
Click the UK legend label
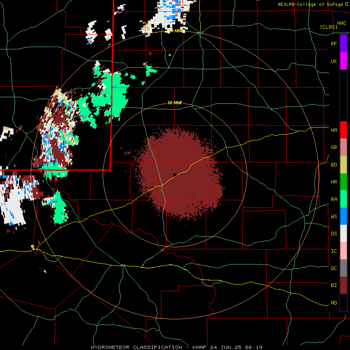tap(334, 61)
